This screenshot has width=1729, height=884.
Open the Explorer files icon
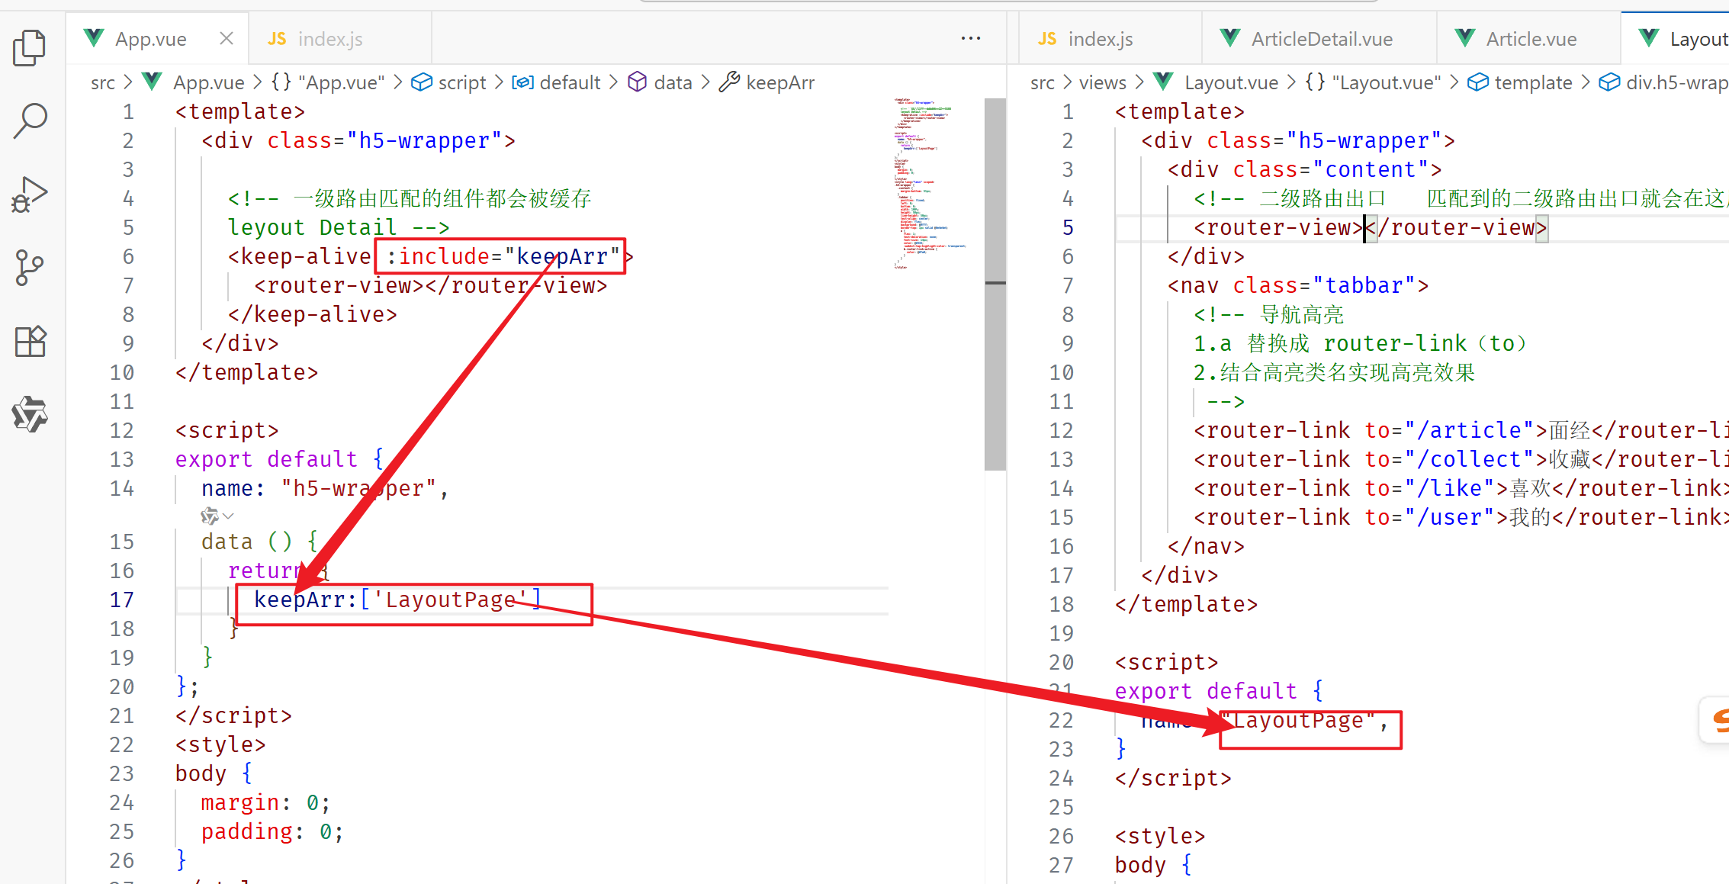[x=30, y=47]
